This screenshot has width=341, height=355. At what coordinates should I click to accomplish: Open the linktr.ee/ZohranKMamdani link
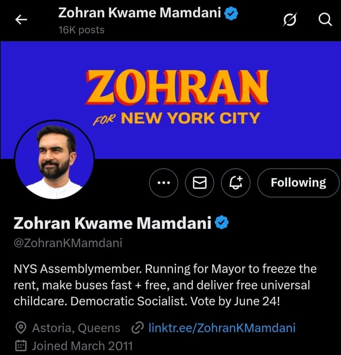click(x=222, y=328)
